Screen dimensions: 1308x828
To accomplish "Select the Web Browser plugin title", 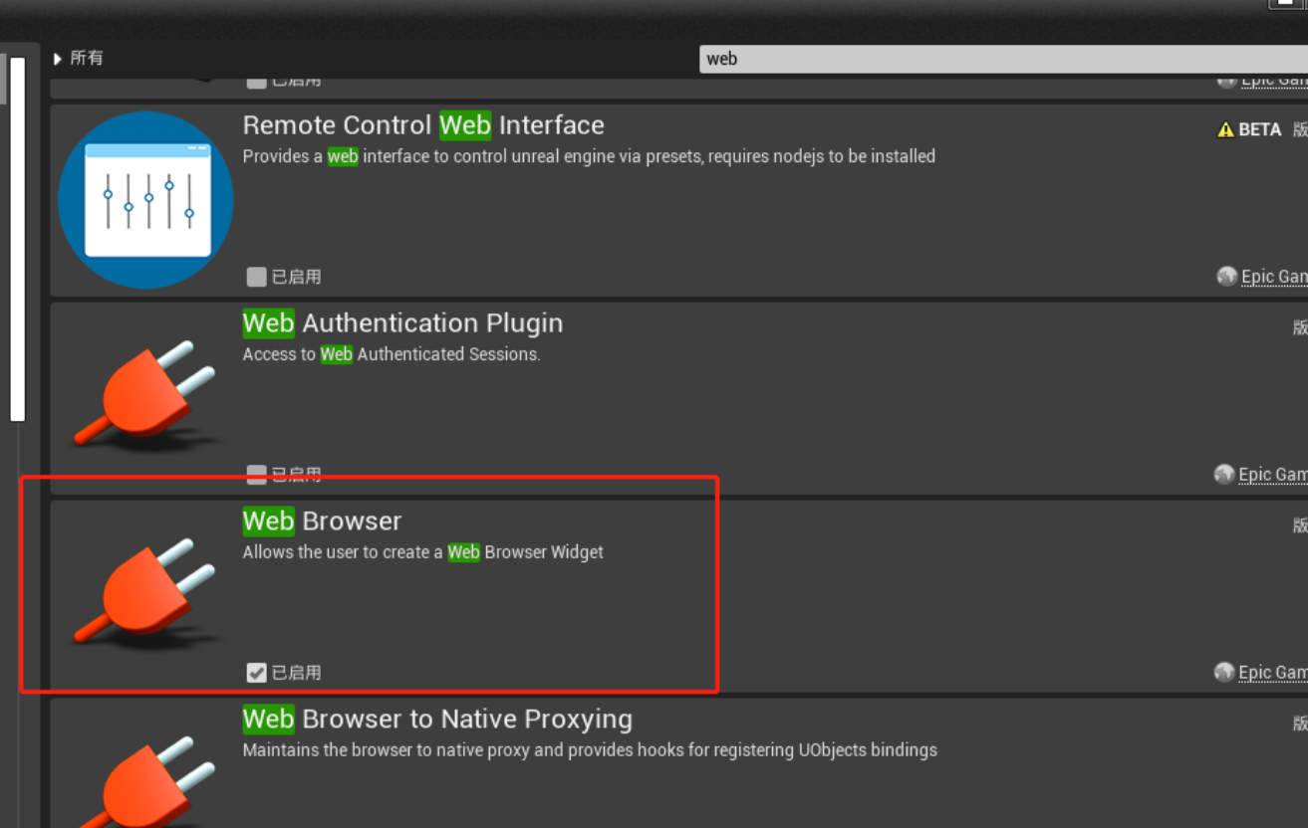I will 322,521.
